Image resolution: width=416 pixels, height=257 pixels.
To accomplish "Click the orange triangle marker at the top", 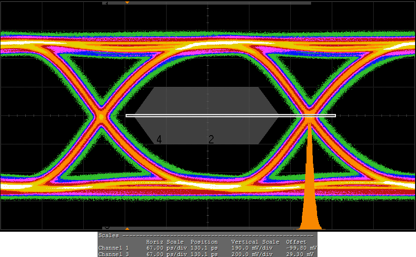I will (x=127, y=3).
